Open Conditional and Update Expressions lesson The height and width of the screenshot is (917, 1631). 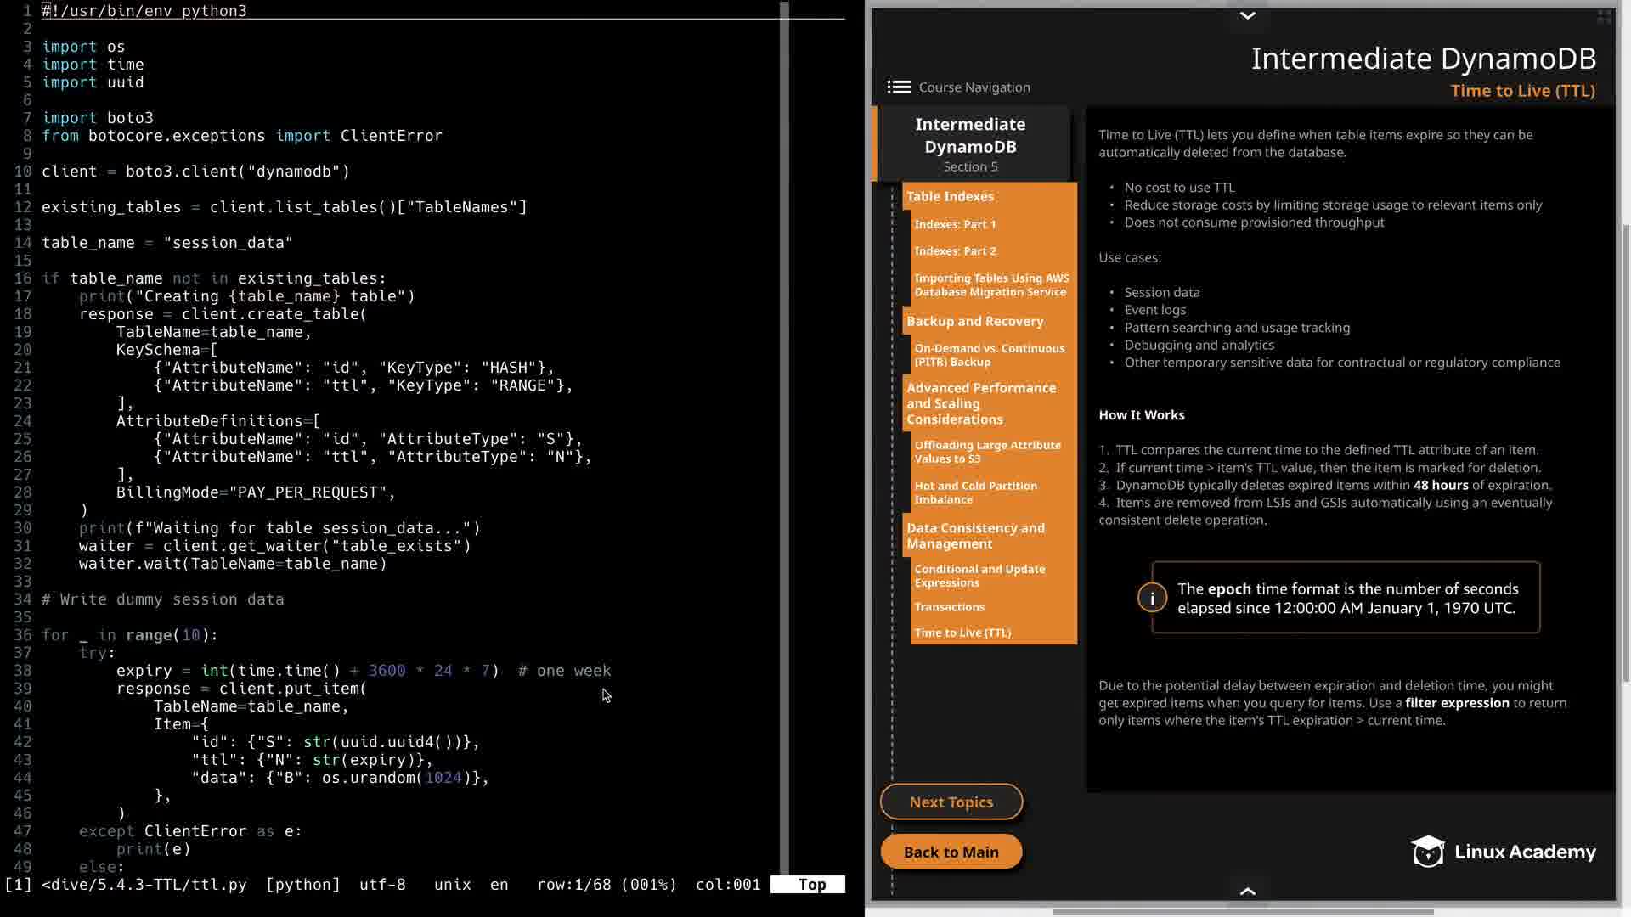(x=979, y=576)
